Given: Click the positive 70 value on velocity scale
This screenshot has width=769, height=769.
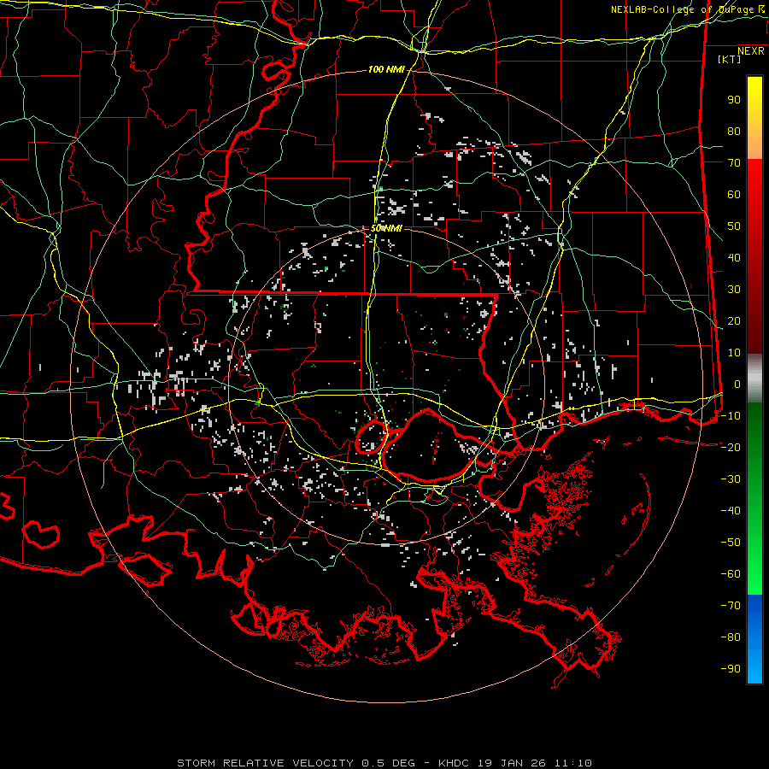Looking at the screenshot, I should pos(734,163).
